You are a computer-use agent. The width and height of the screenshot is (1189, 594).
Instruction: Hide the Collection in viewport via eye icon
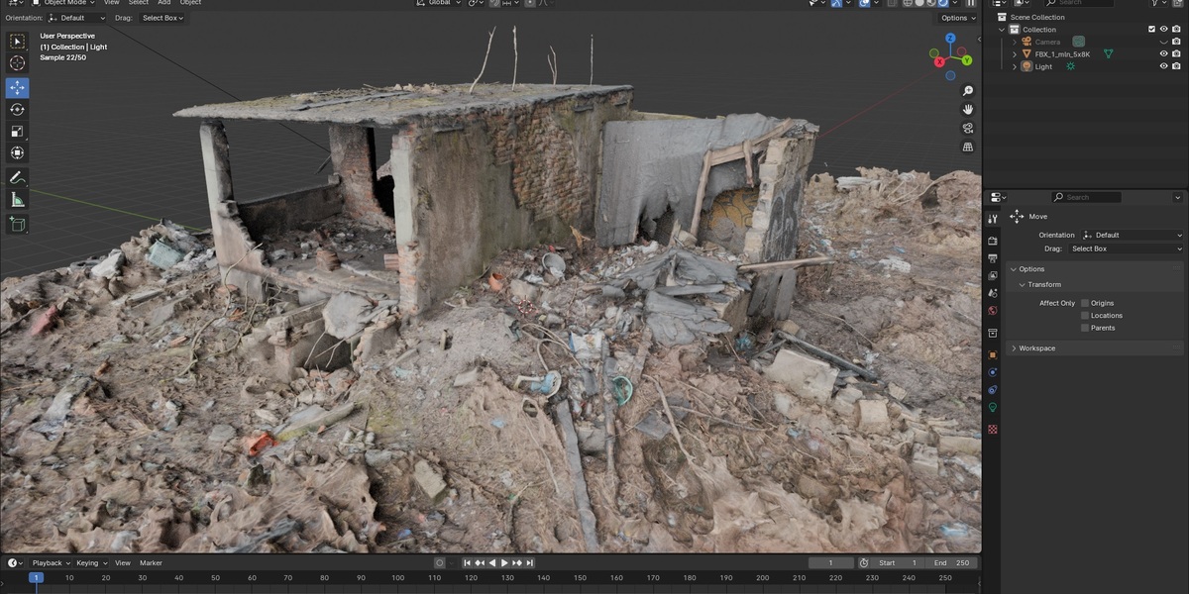1164,30
